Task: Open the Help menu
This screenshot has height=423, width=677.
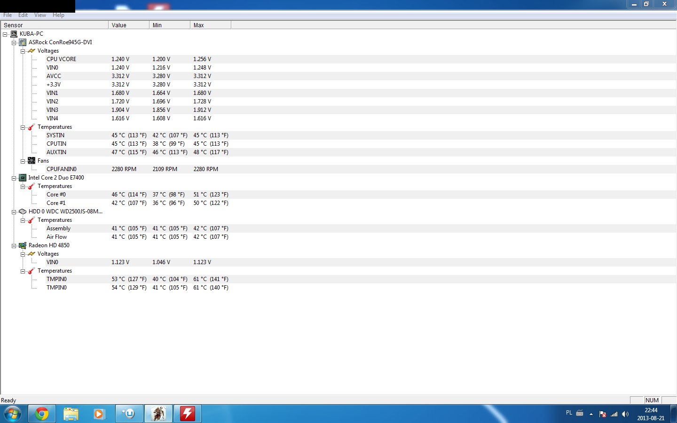Action: 58,15
